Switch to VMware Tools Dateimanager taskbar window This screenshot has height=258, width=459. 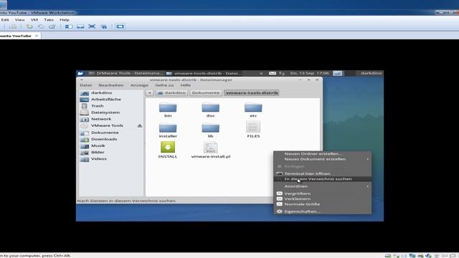pos(126,73)
